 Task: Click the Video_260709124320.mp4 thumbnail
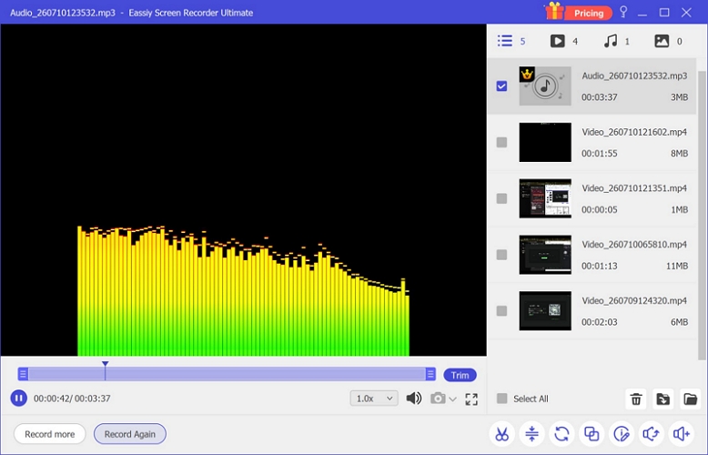click(x=545, y=310)
